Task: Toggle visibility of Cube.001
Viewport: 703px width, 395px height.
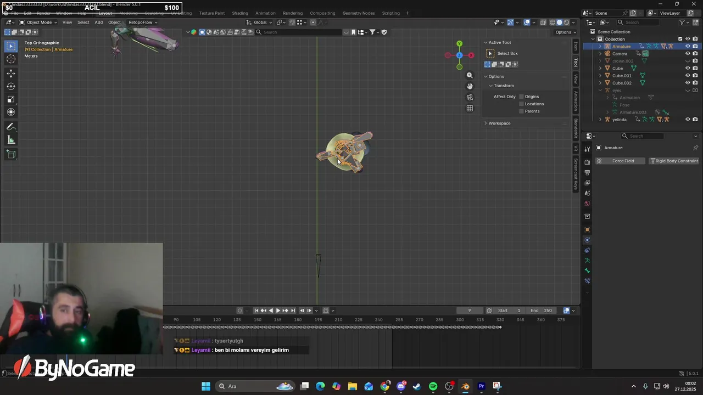Action: click(688, 76)
